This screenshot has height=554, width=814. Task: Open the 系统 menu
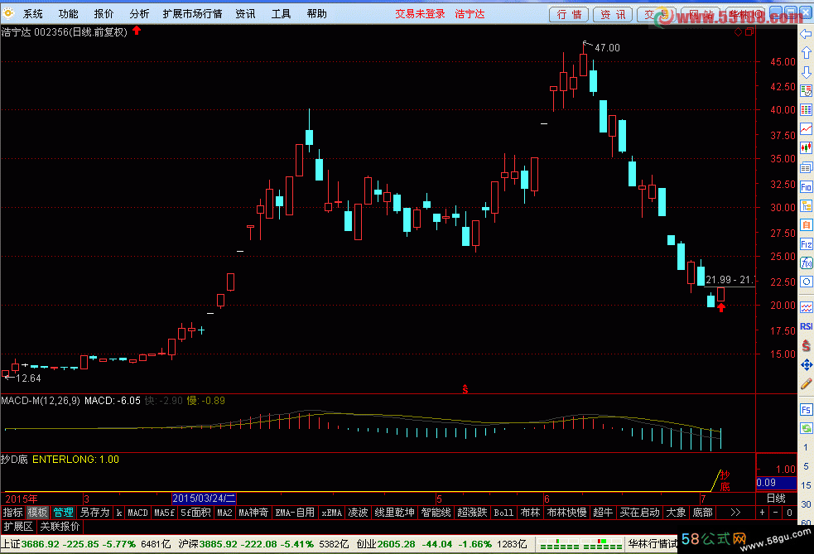(x=32, y=14)
